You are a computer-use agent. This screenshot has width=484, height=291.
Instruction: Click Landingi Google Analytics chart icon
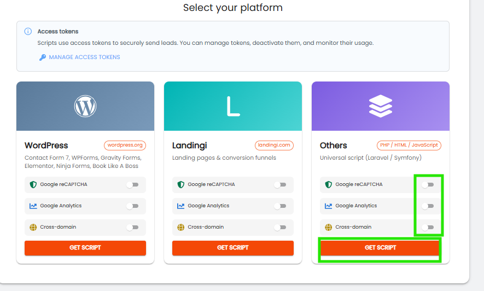coord(180,206)
